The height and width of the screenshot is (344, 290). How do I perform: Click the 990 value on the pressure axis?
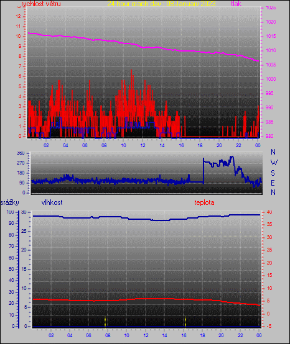[x=269, y=107]
